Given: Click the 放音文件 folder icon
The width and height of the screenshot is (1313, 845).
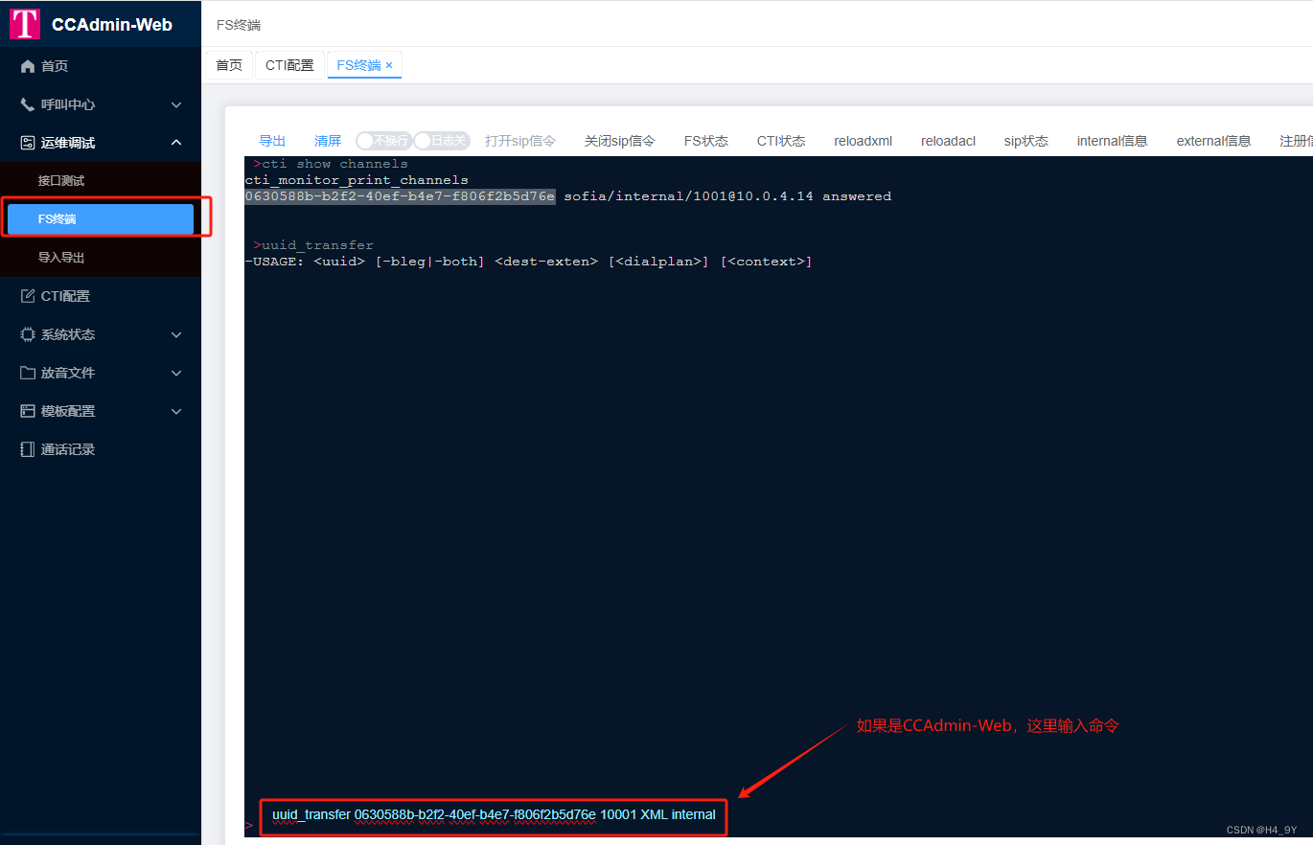Looking at the screenshot, I should [28, 373].
